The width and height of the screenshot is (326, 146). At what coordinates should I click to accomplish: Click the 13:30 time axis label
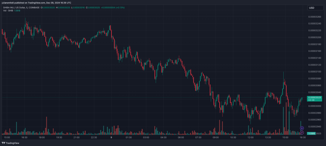coord(268,137)
